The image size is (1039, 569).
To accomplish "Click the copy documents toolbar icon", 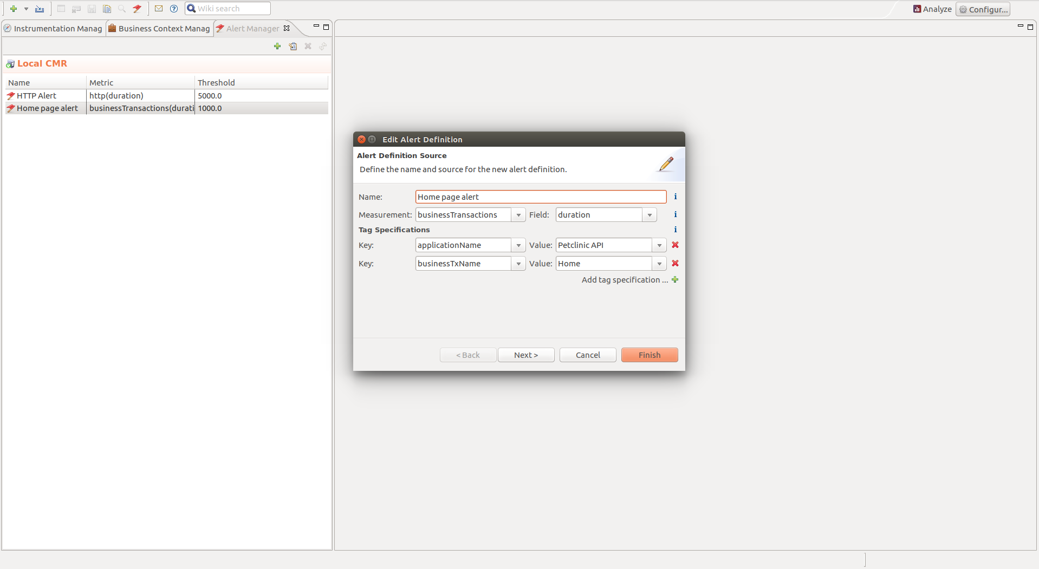I will pyautogui.click(x=107, y=9).
